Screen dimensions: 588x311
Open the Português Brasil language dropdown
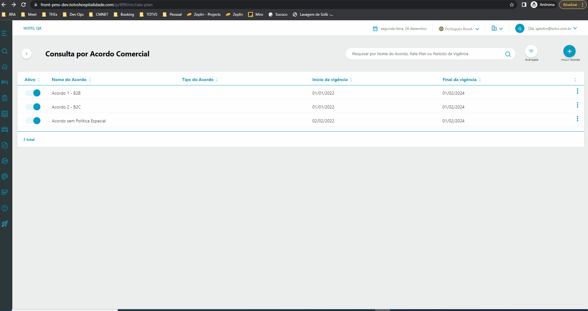tap(459, 29)
